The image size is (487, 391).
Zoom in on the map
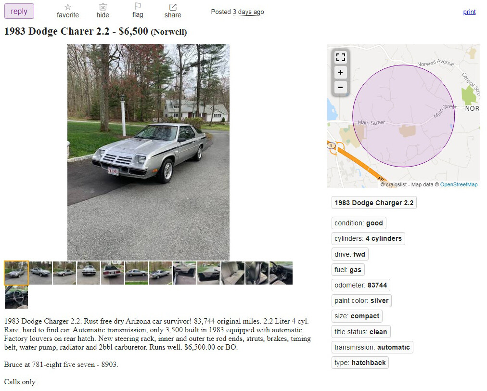point(340,72)
